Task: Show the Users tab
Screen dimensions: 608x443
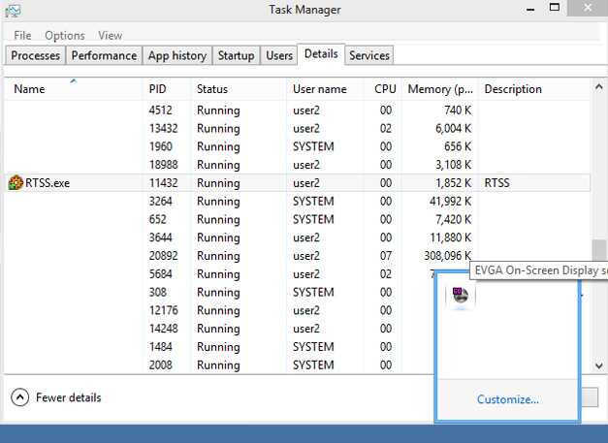Action: click(x=279, y=55)
